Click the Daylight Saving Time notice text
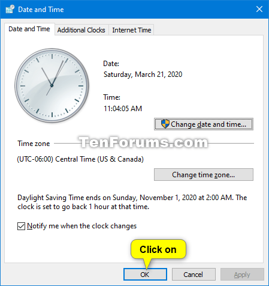Viewport: 269px width, 286px height. click(x=132, y=202)
